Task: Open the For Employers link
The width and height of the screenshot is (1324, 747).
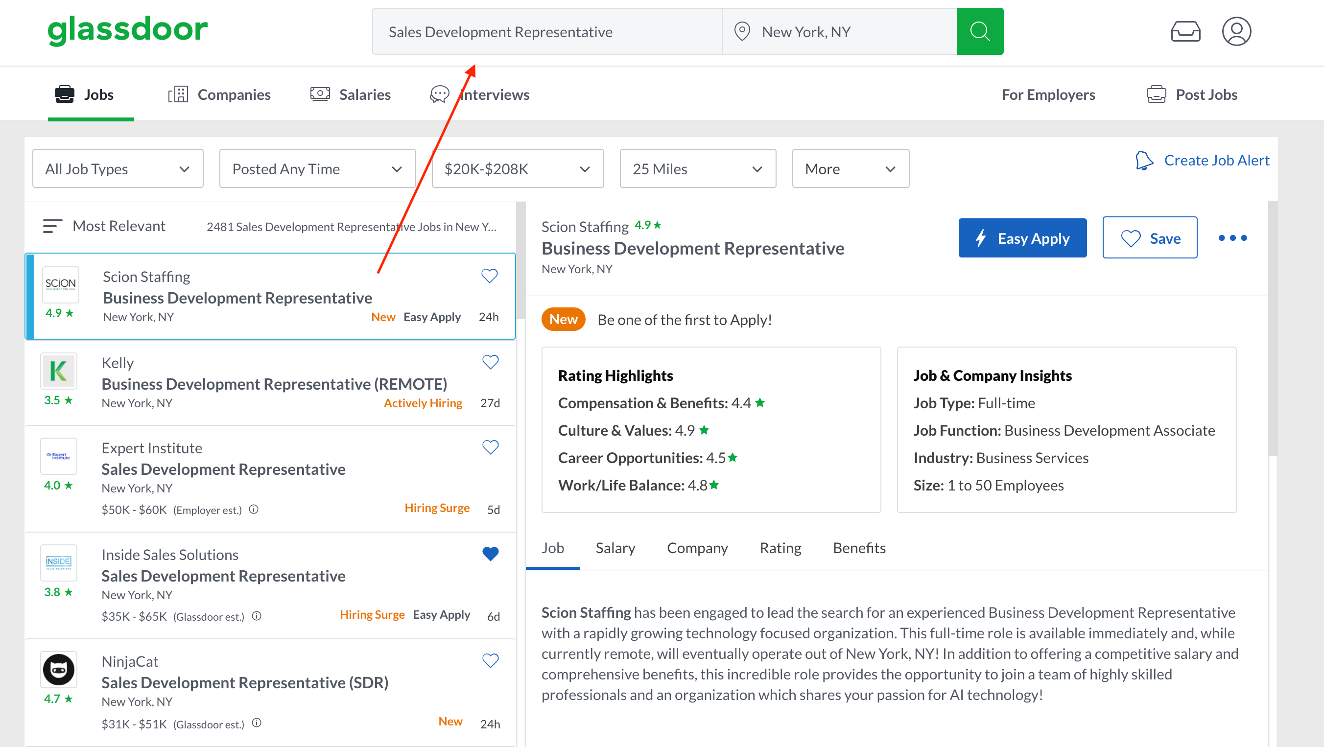Action: [x=1048, y=94]
